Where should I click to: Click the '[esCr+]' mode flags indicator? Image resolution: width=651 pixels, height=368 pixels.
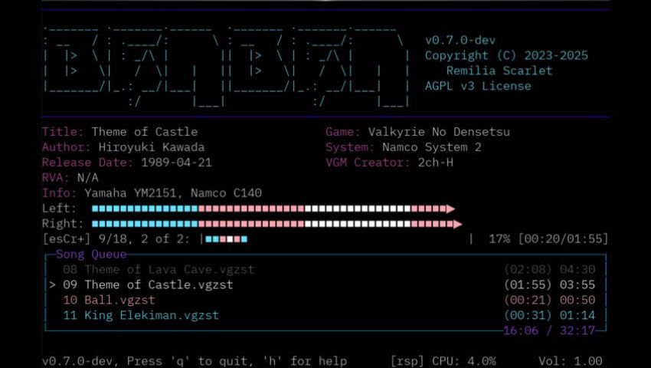click(x=67, y=239)
